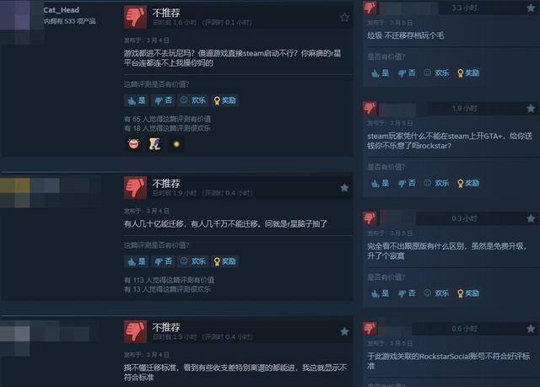Vote 是 on the 几十亿能迁移 review

(137, 261)
